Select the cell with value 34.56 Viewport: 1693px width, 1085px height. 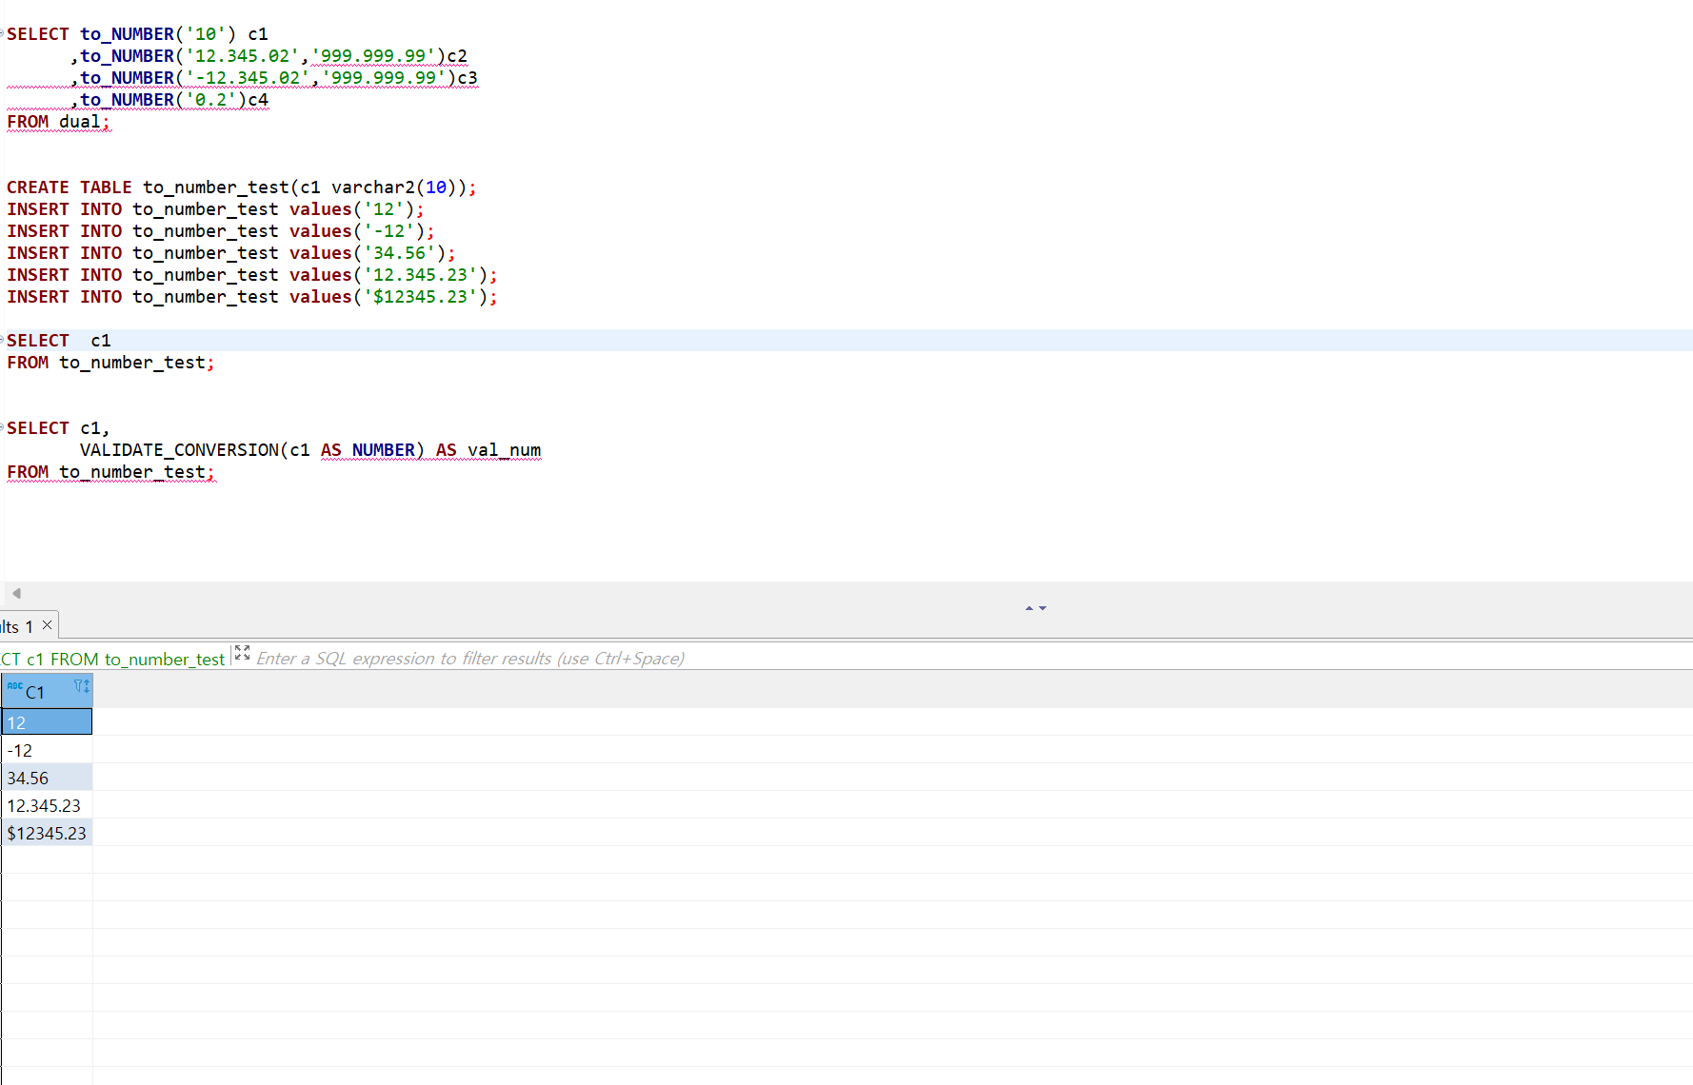pos(46,778)
